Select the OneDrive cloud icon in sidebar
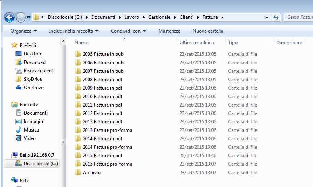 click(x=18, y=88)
